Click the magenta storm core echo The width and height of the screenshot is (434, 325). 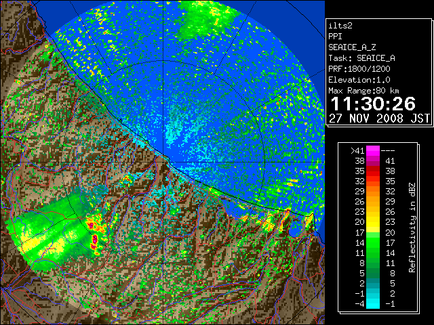[x=95, y=239]
